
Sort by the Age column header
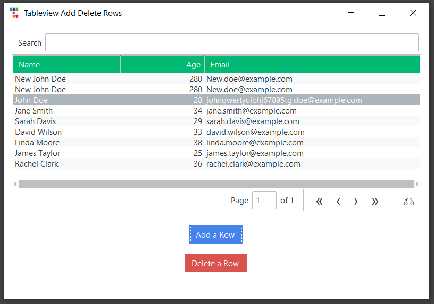pos(162,64)
